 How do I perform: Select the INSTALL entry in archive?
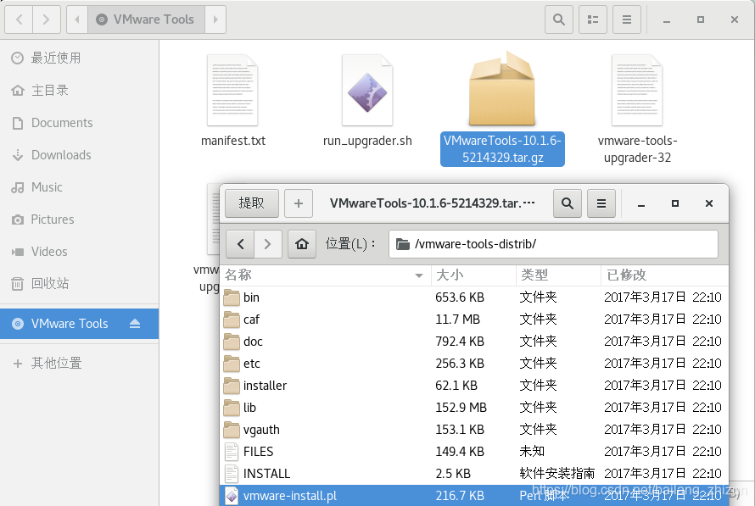click(474, 474)
